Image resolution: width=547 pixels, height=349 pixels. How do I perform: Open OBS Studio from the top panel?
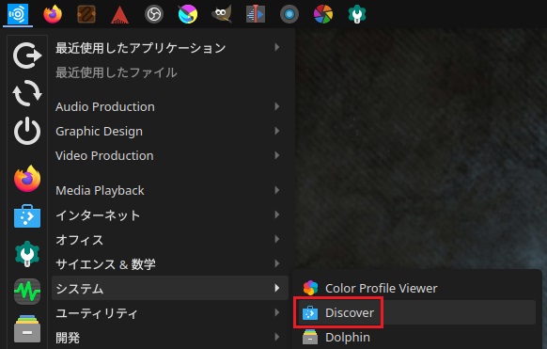click(x=154, y=14)
